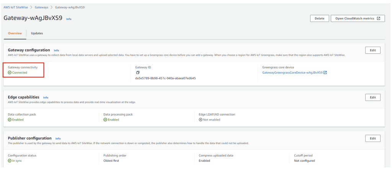Switch to the Updates tab

[x=37, y=33]
